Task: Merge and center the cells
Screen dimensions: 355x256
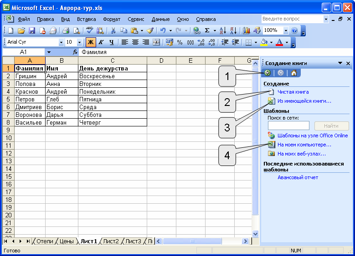Action: coord(156,42)
